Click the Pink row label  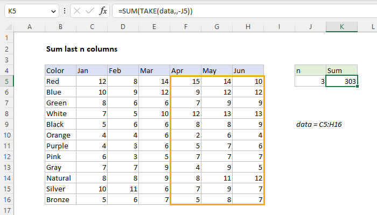click(x=60, y=157)
